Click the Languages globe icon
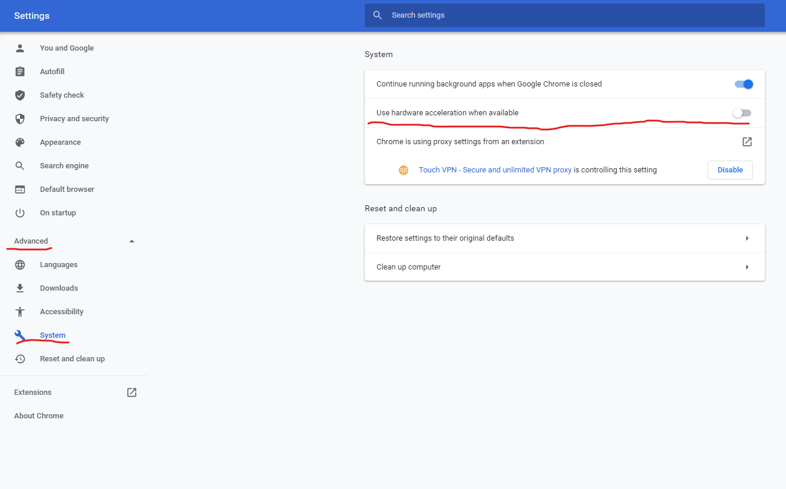Image resolution: width=786 pixels, height=489 pixels. [20, 265]
